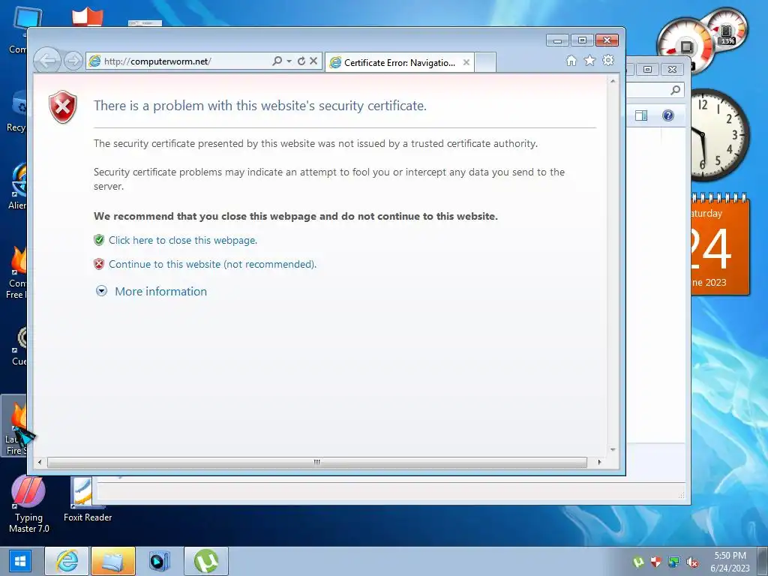Maximize the Internet Explorer window
This screenshot has width=768, height=576.
(x=582, y=40)
